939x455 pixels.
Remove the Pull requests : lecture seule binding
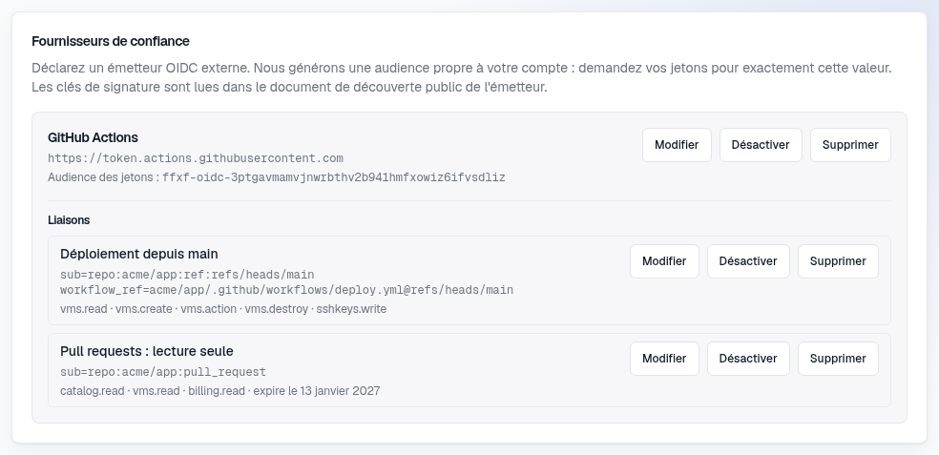(838, 359)
